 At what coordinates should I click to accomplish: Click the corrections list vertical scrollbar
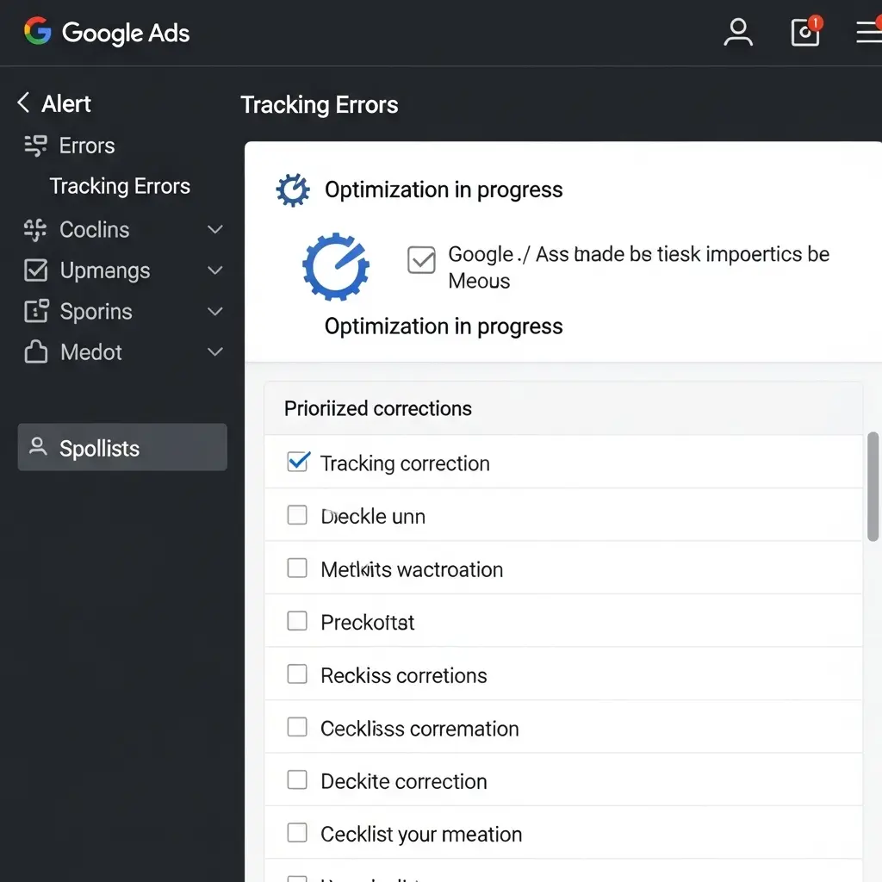873,488
